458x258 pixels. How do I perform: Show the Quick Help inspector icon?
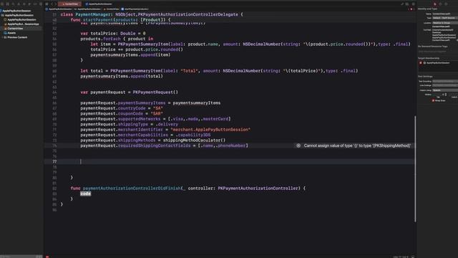[446, 4]
